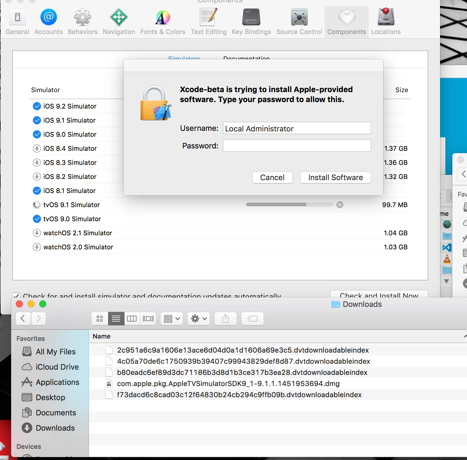Expand the down arrow in right panel

pos(446,281)
